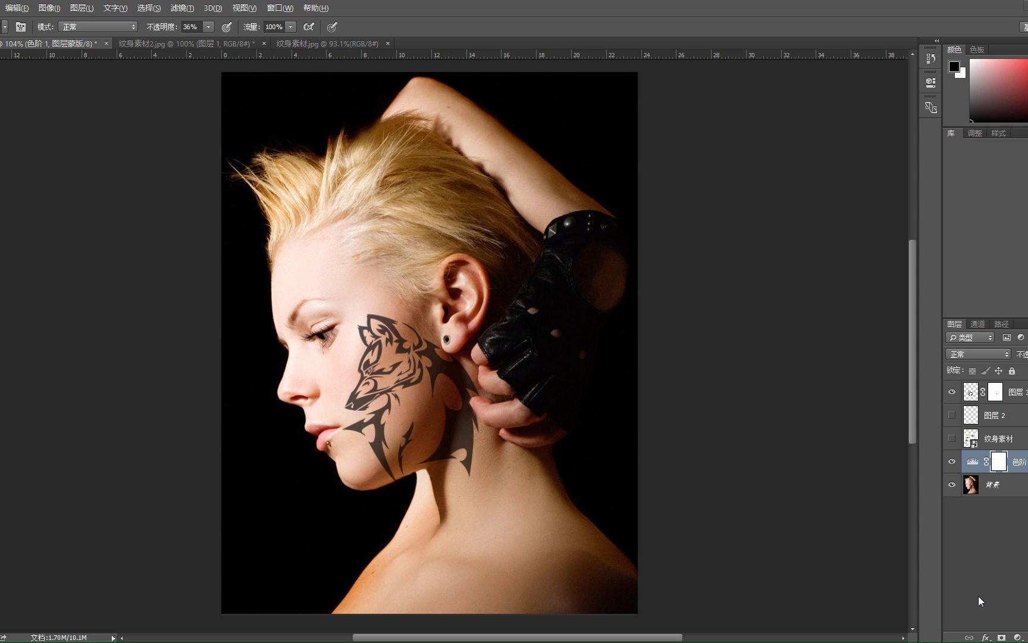Hide the 色阶 adjustment layer

[952, 461]
